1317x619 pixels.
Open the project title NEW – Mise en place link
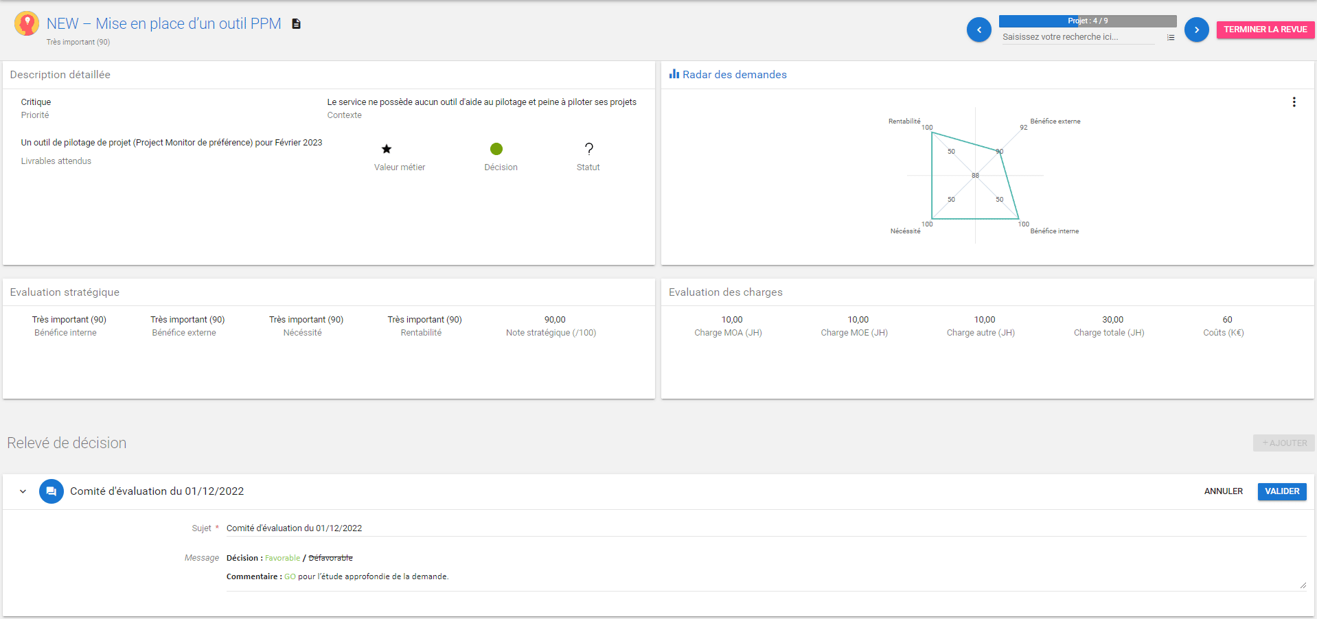coord(164,24)
